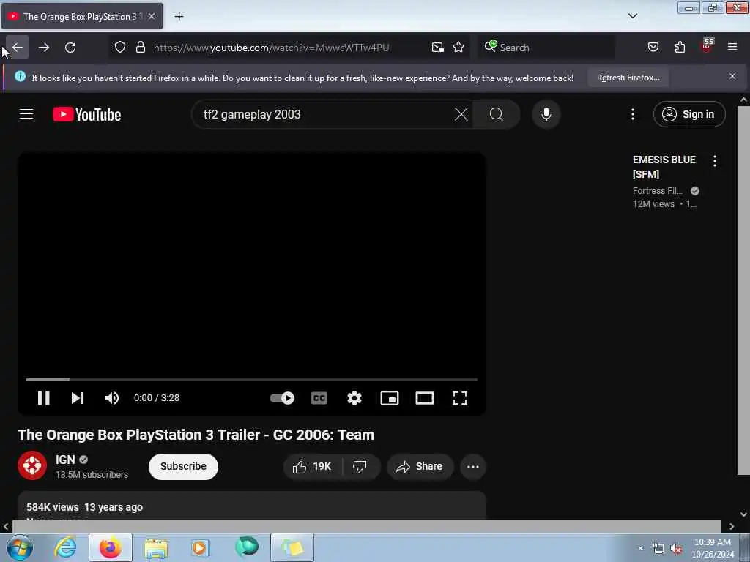Viewport: 750px width, 562px height.
Task: Switch to theater mode
Action: [425, 398]
